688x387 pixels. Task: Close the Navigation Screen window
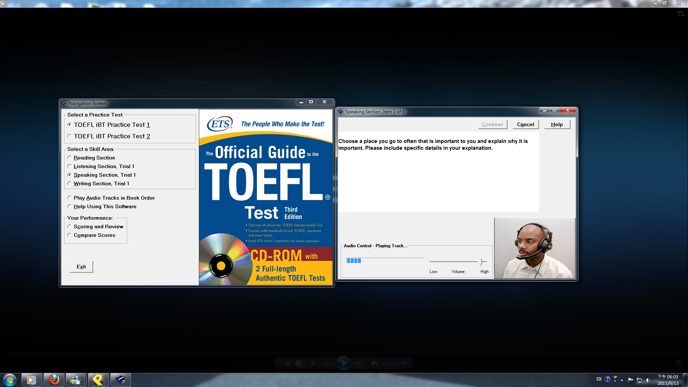point(324,102)
